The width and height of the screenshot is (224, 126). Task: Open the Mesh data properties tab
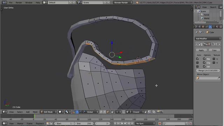point(214,27)
